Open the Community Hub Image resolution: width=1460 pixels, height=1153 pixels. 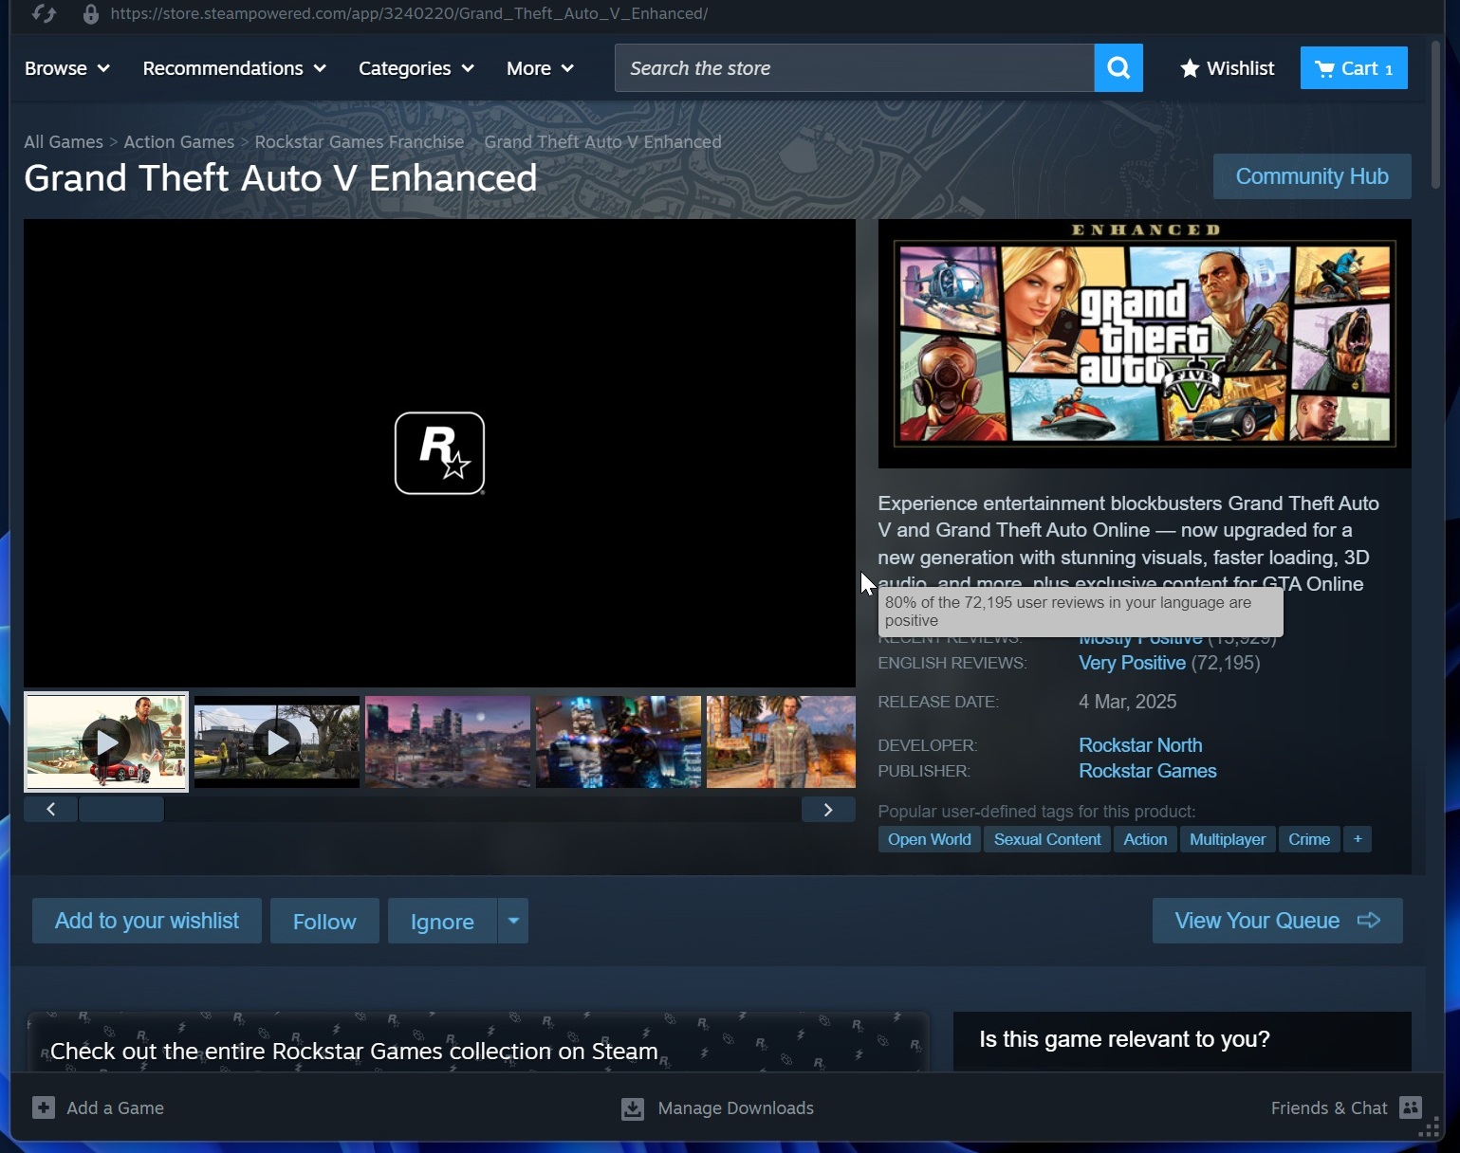(1312, 176)
